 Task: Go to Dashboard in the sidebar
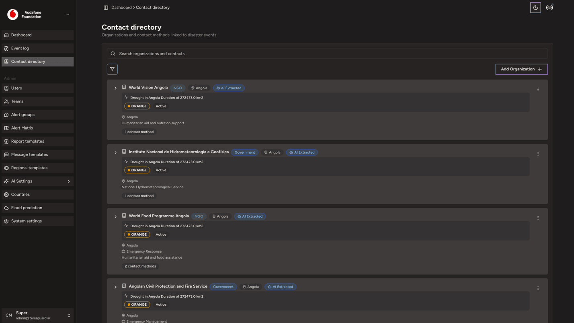[x=38, y=35]
